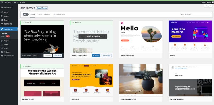Open the admin user avatar

pyautogui.click(x=213, y=2)
